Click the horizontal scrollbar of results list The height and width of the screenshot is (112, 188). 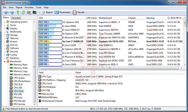110,68
